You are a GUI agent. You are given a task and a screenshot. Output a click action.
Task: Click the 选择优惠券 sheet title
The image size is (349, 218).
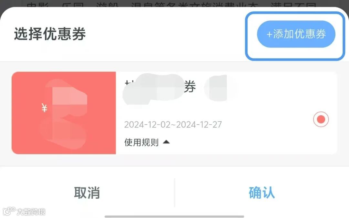pos(50,34)
